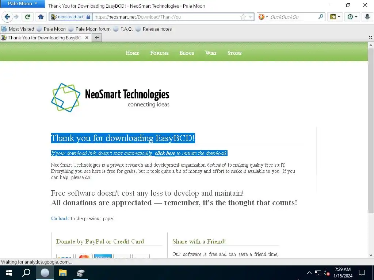This screenshot has width=374, height=280.
Task: Open the Downloads arrow button
Action: pyautogui.click(x=367, y=17)
